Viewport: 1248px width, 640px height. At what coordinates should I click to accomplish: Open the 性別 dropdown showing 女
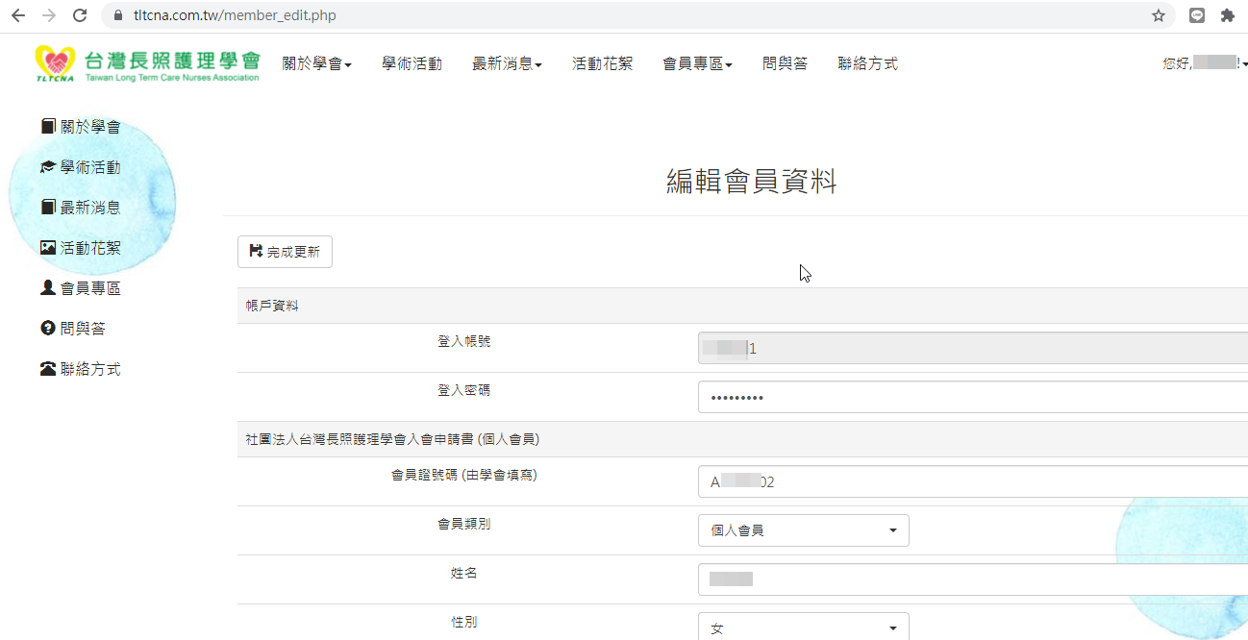coord(804,628)
